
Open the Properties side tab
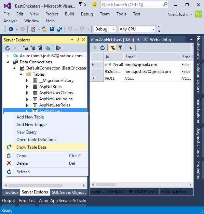pos(199,170)
